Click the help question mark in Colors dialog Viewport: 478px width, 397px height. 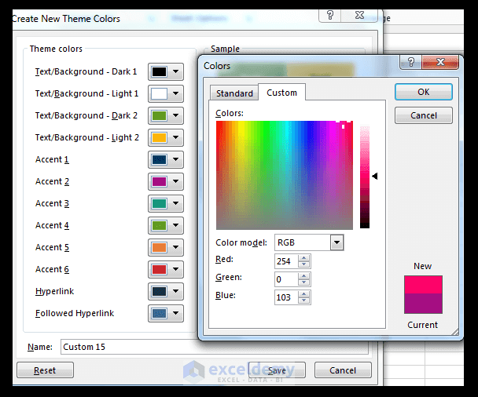[411, 62]
